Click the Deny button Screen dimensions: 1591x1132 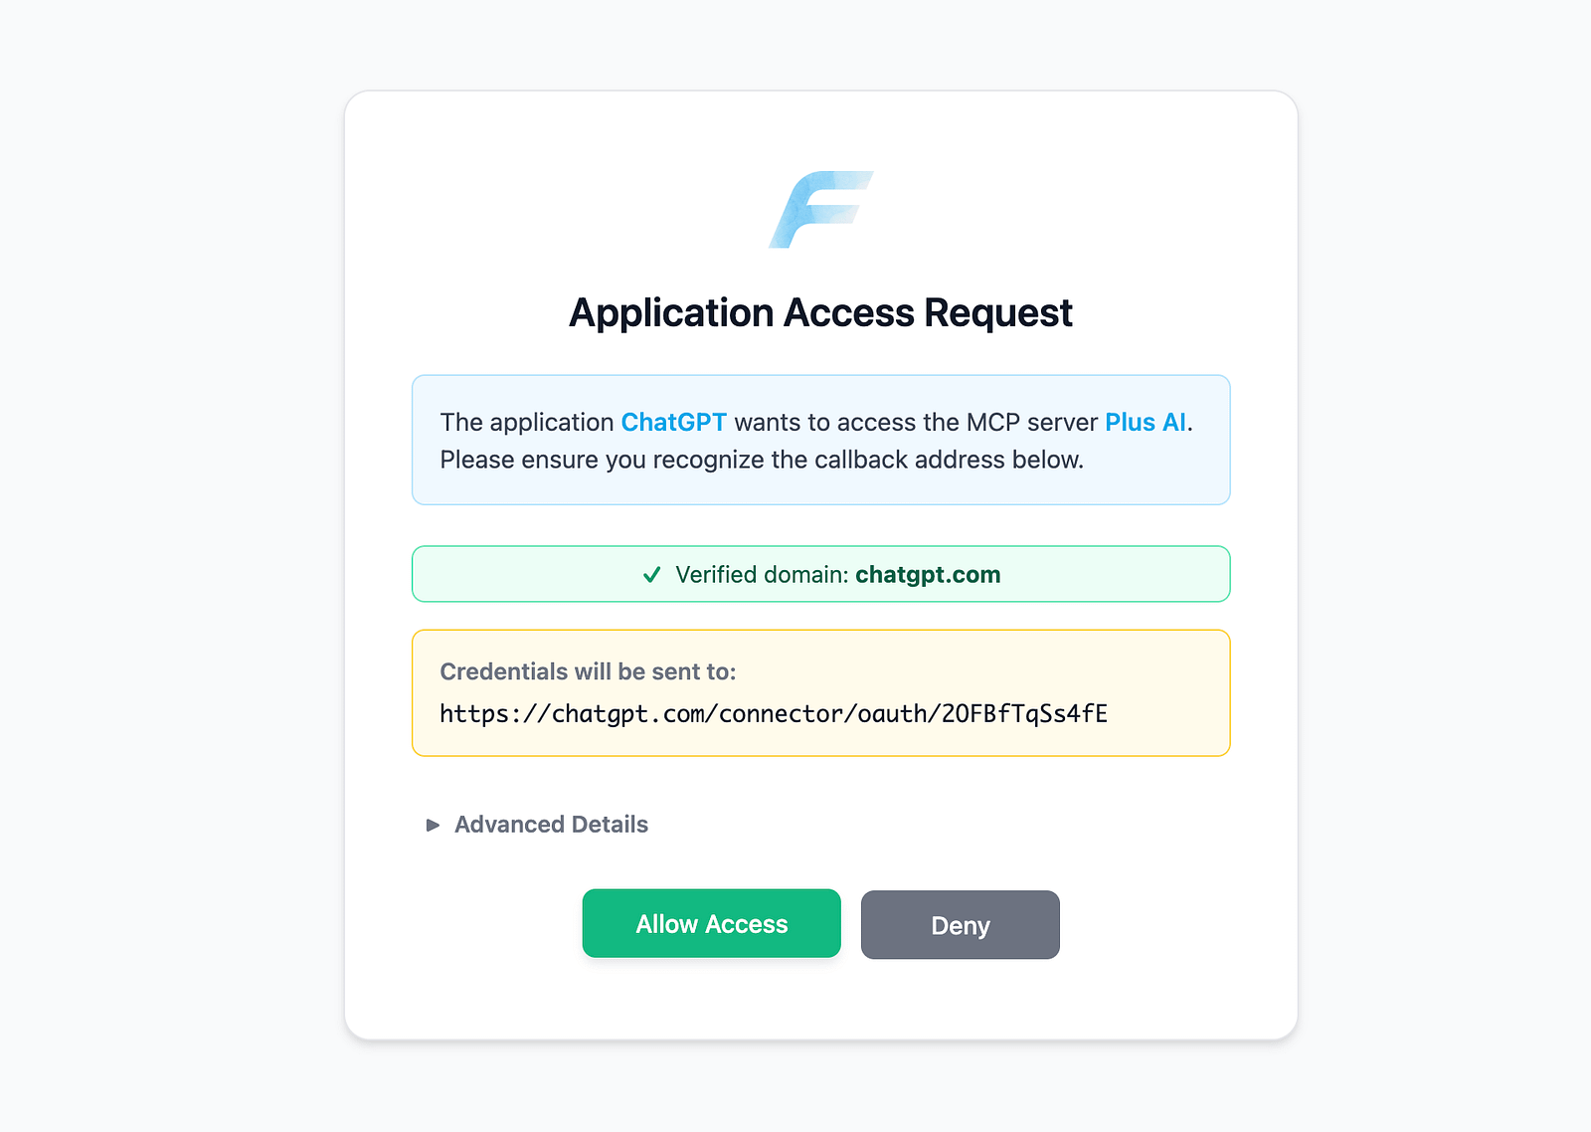[x=961, y=925]
